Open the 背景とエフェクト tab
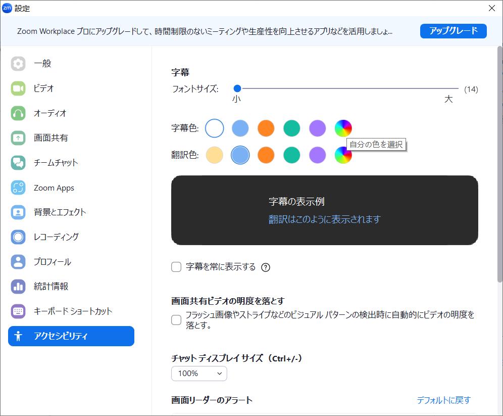The image size is (503, 416). point(71,212)
